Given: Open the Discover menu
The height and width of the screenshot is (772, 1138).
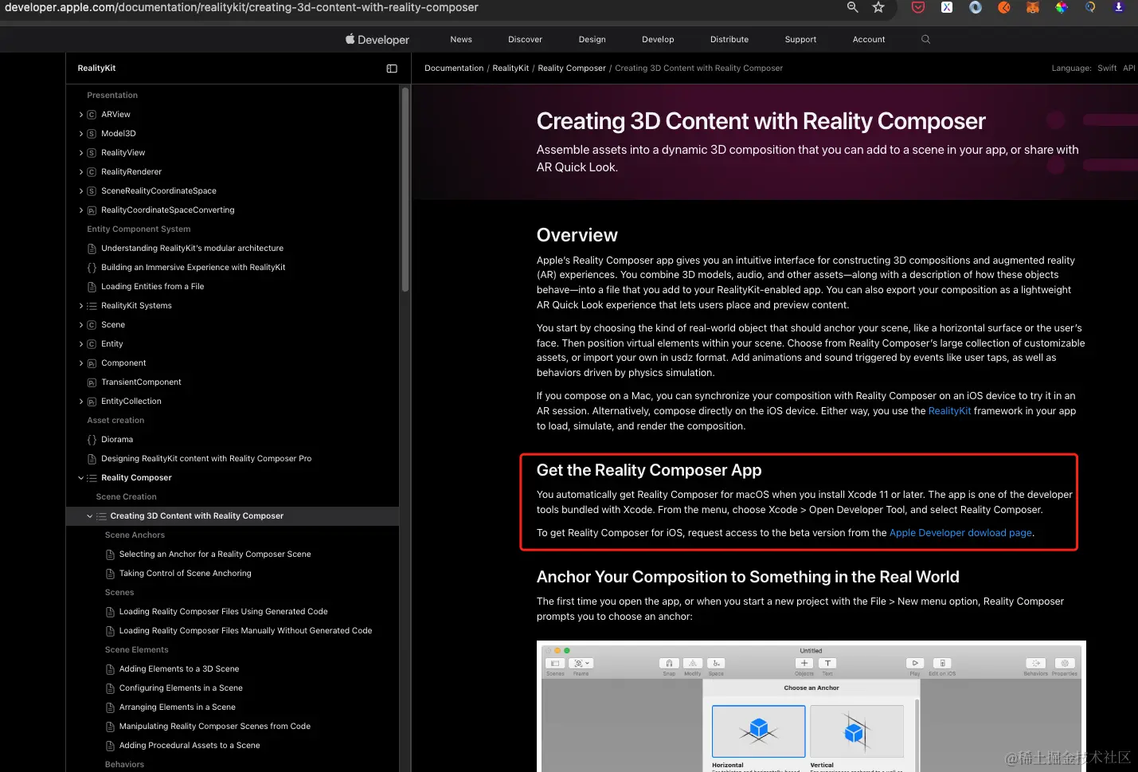Looking at the screenshot, I should coord(526,40).
